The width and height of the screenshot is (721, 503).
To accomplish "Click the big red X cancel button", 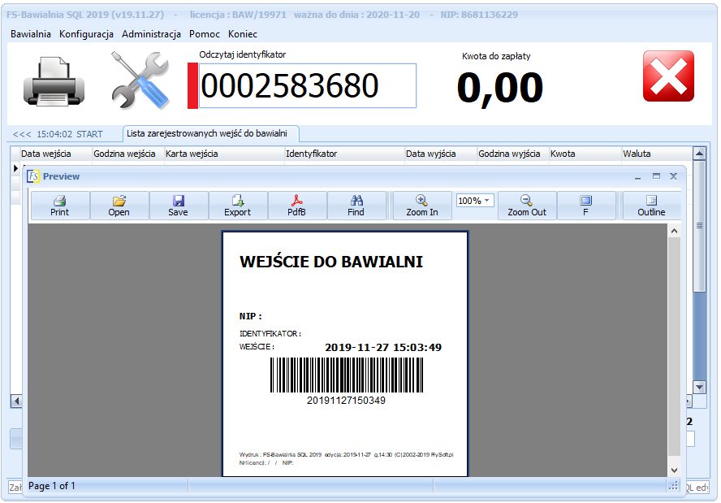I will [668, 76].
